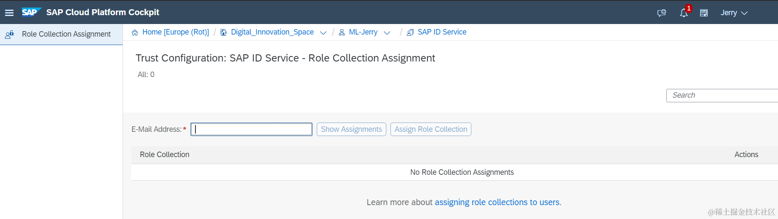Click the ML-Jerry subaccount icon
Screen dimensions: 778x219
click(342, 32)
